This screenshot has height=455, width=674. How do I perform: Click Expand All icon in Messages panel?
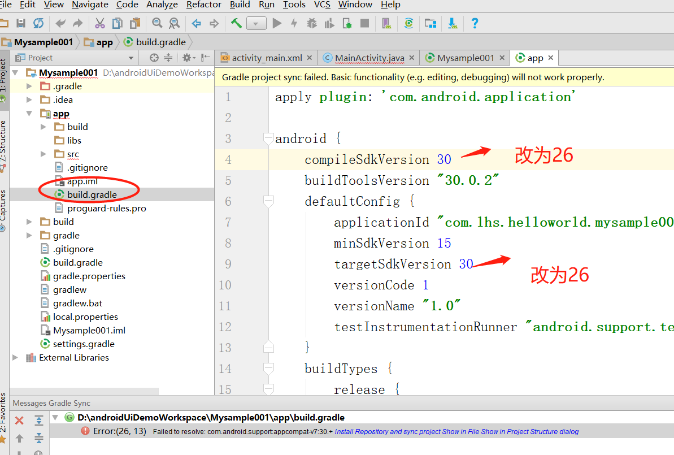point(38,421)
